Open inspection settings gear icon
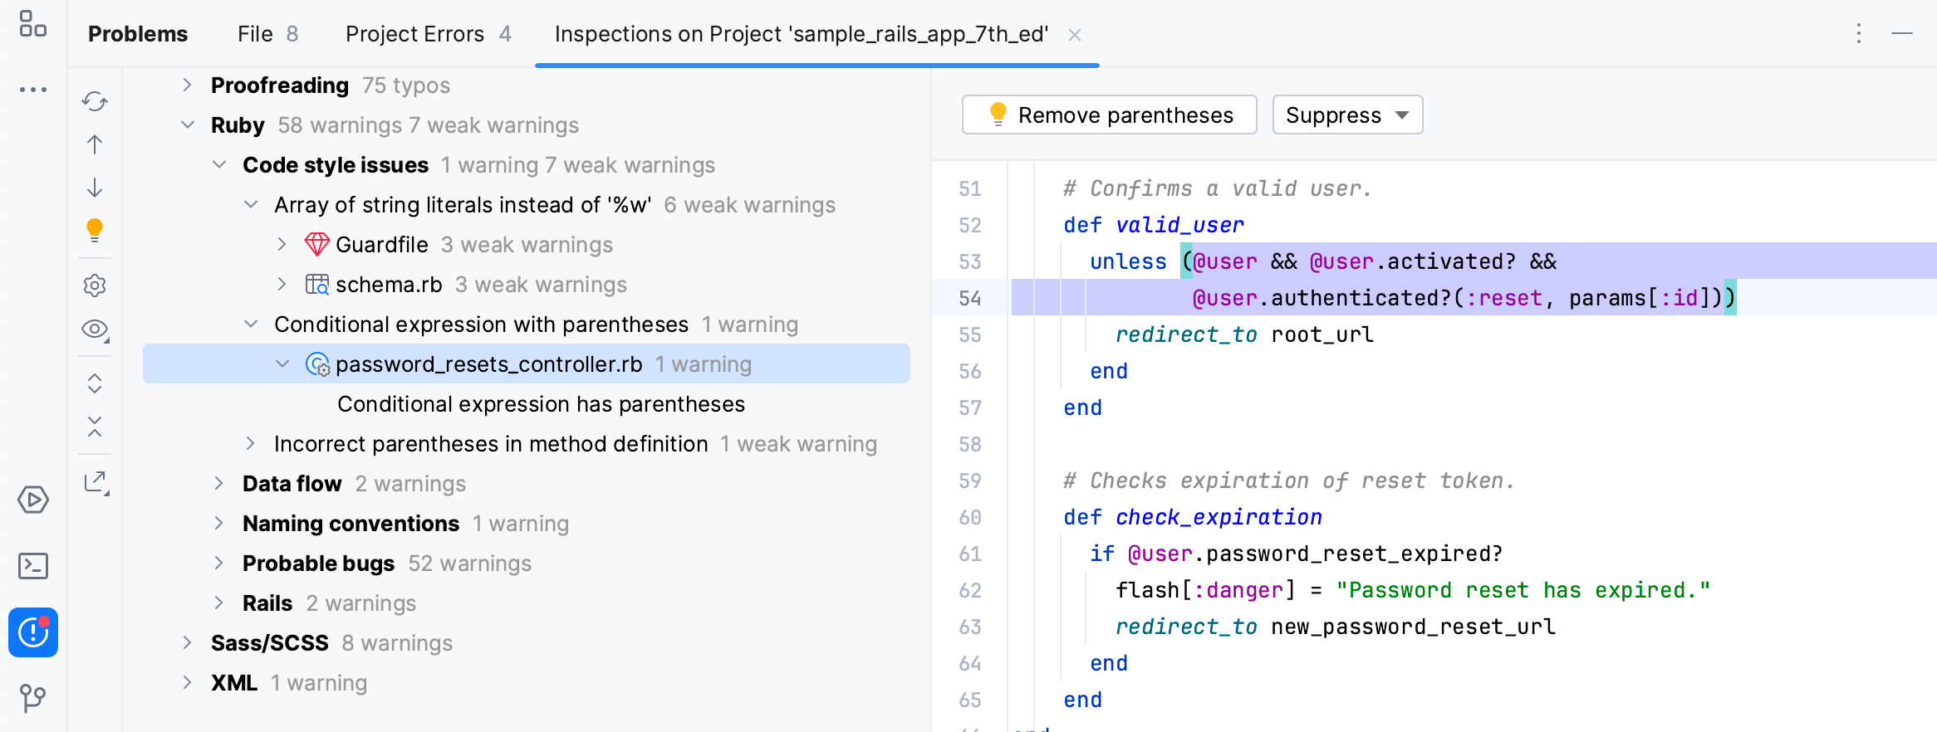 pyautogui.click(x=95, y=285)
